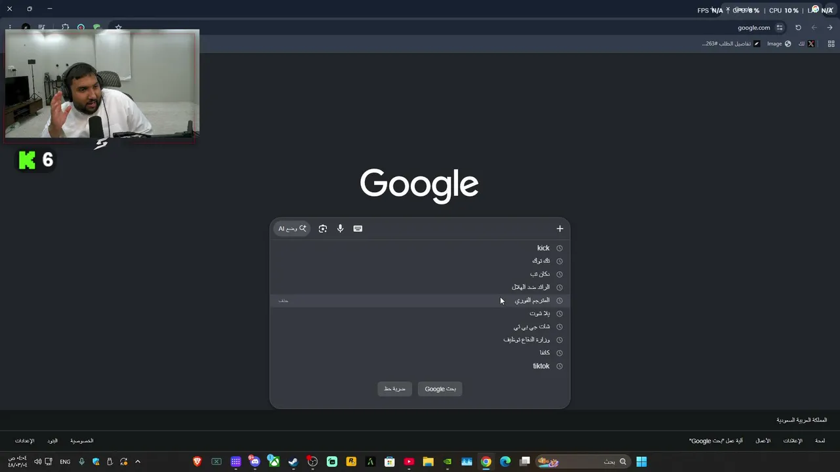This screenshot has height=472, width=840.
Task: Open Microsoft Edge from the taskbar
Action: point(505,462)
